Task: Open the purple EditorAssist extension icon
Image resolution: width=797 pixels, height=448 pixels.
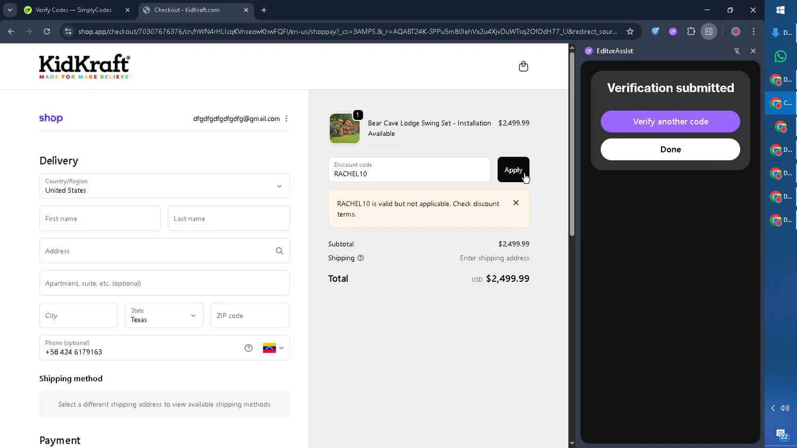Action: (x=673, y=31)
